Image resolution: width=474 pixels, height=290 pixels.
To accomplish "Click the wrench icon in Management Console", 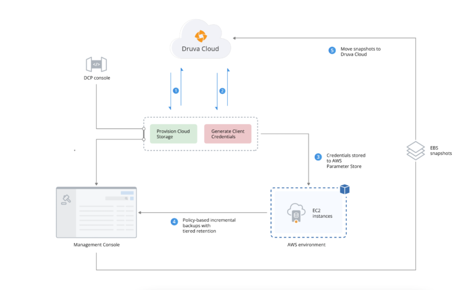I will click(65, 199).
